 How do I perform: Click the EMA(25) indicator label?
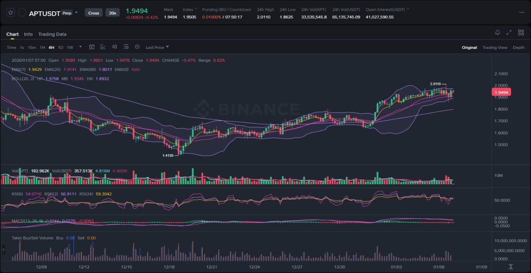click(53, 70)
